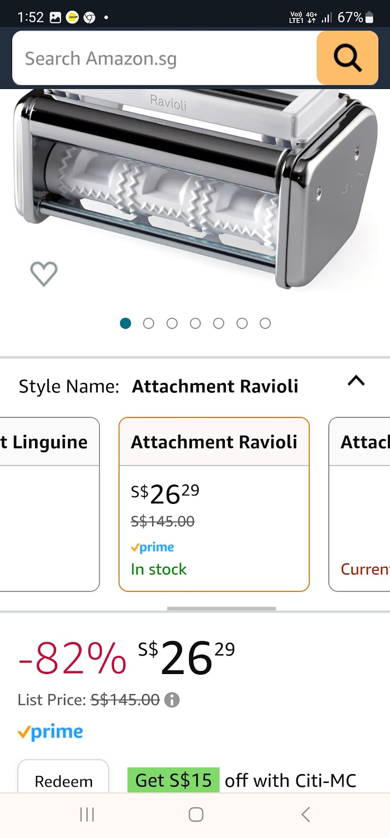Tap the Prime logo below List Price
The height and width of the screenshot is (838, 390).
coord(50,732)
